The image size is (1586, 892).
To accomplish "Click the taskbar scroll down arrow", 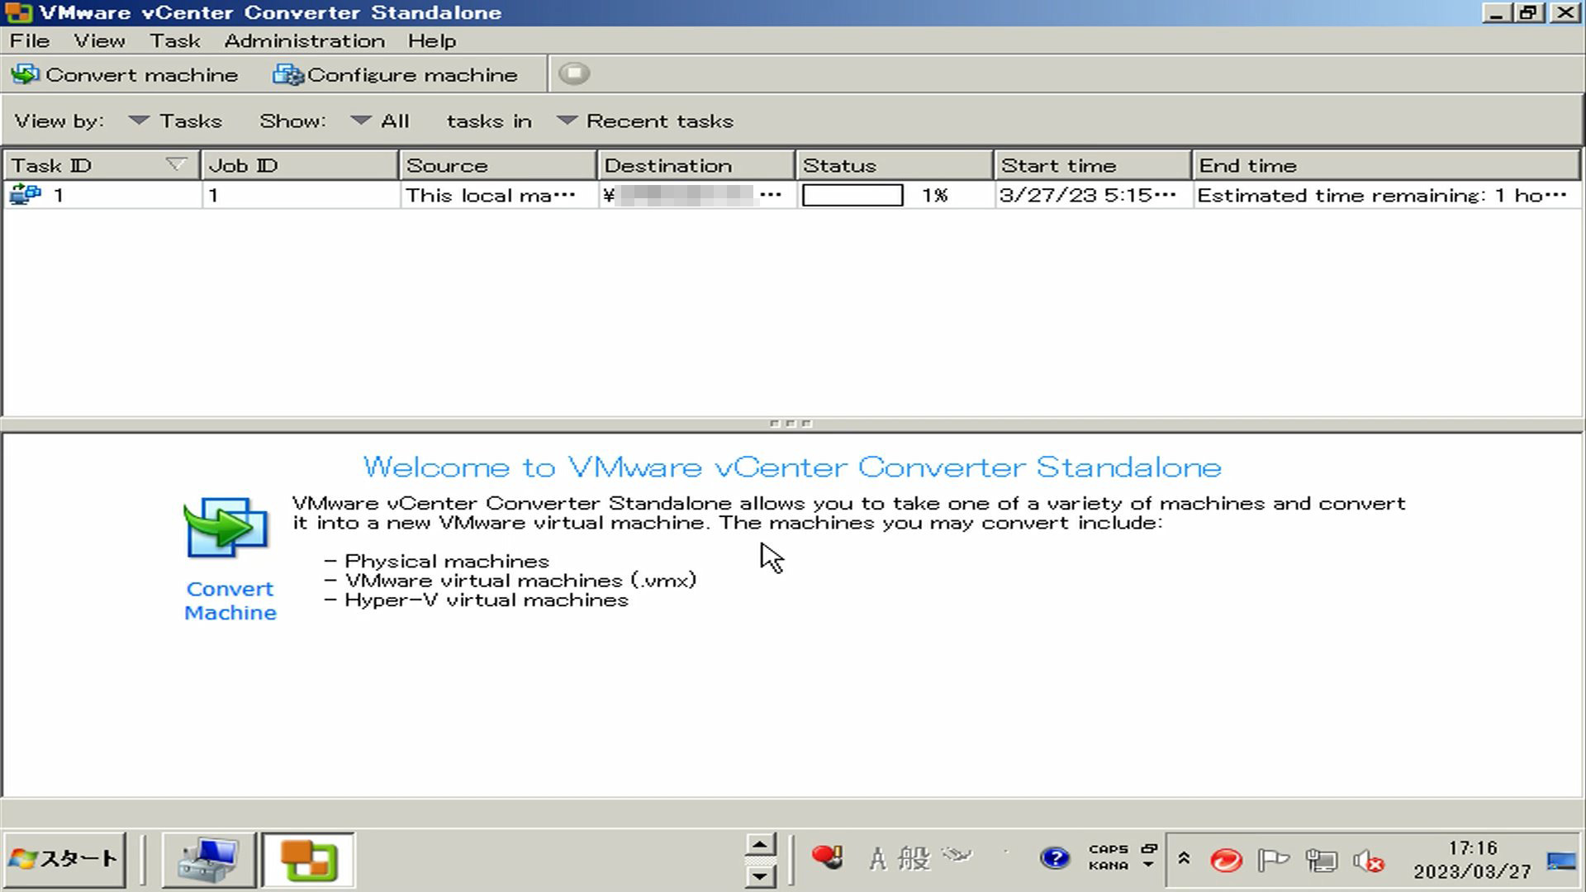I will pos(760,875).
